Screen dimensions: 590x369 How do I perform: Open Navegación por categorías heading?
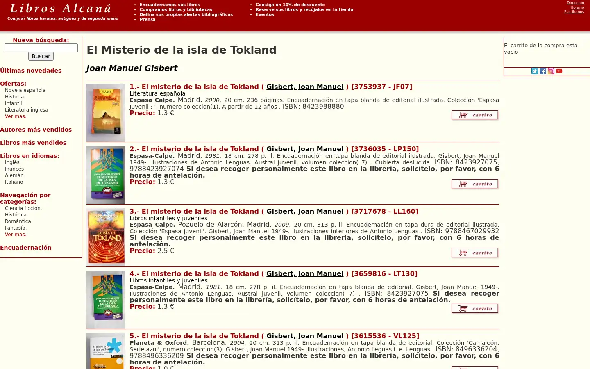25,198
